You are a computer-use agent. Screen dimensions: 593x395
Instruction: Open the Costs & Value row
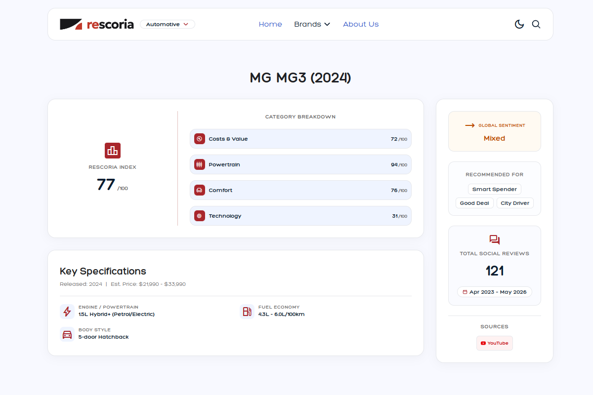300,139
